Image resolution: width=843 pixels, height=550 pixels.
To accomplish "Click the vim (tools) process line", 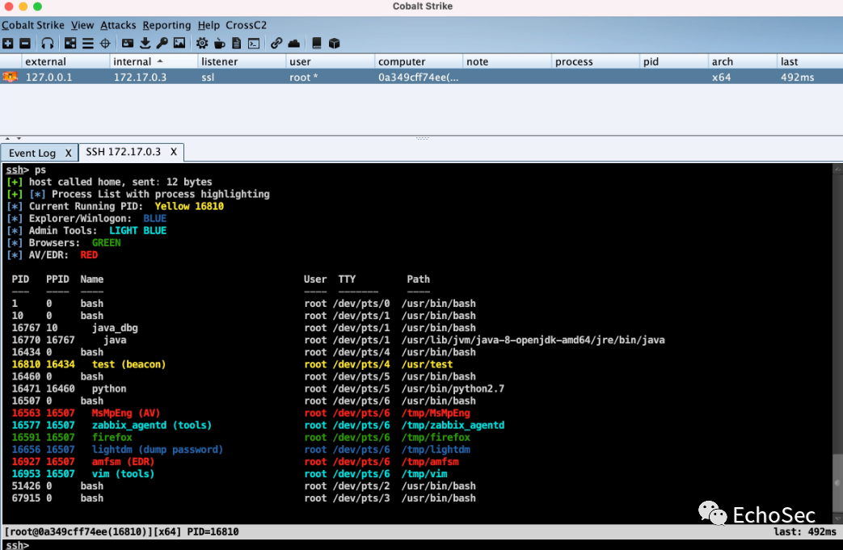I will click(x=230, y=474).
